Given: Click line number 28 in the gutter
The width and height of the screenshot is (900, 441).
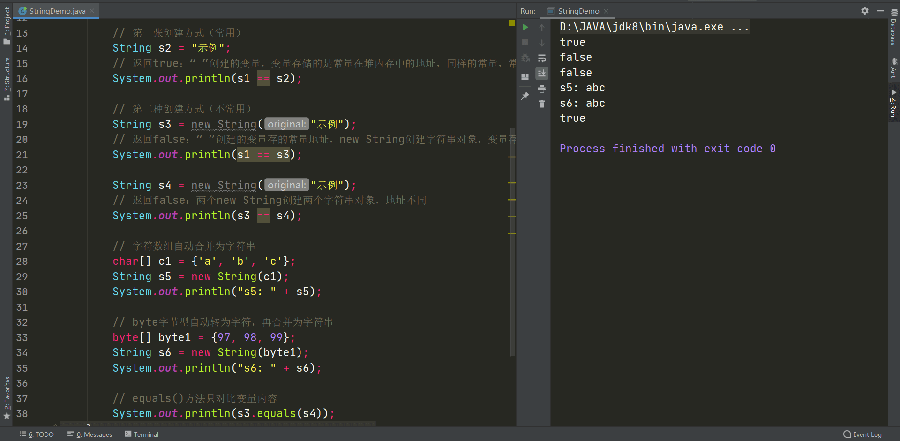Looking at the screenshot, I should click(x=22, y=262).
